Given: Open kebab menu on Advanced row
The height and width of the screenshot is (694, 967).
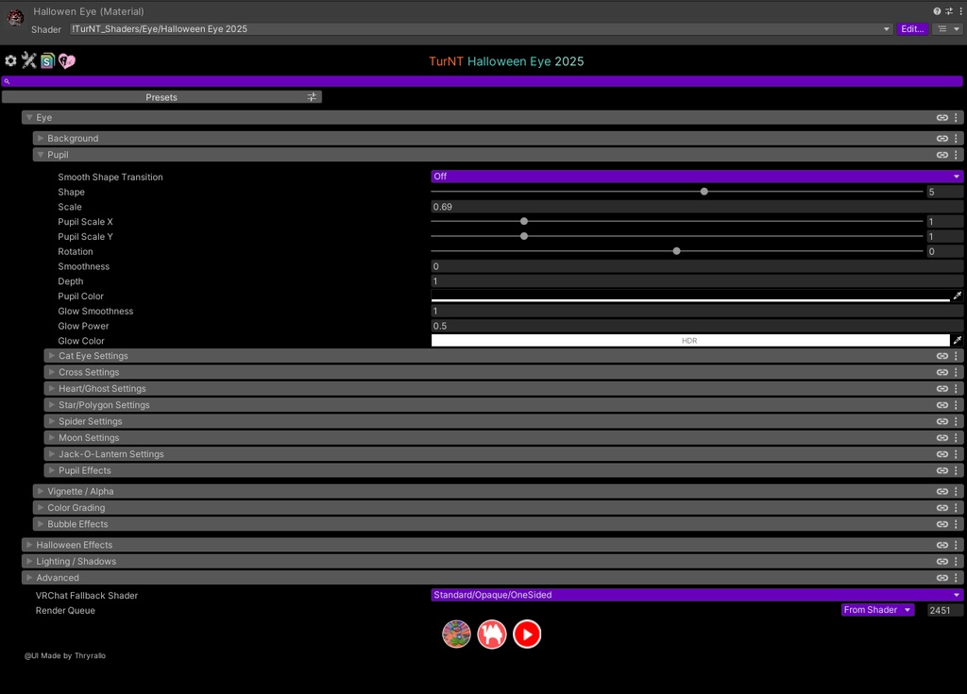Looking at the screenshot, I should [x=956, y=578].
